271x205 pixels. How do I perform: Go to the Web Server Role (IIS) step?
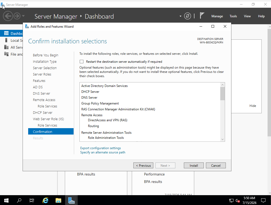coord(48,119)
